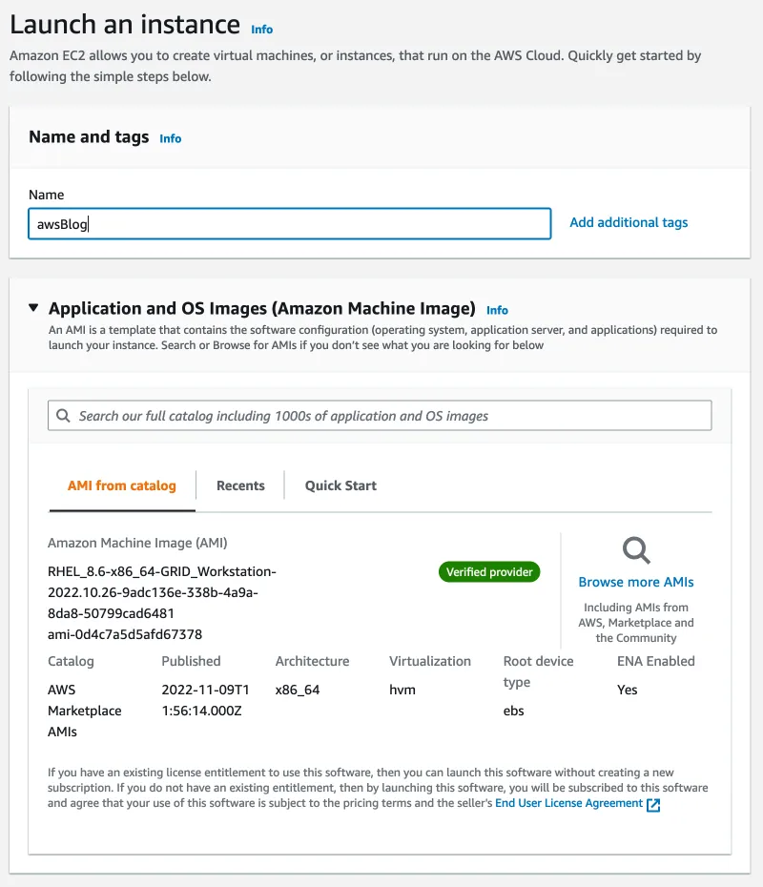Open Info link beside Name and tags

click(171, 138)
